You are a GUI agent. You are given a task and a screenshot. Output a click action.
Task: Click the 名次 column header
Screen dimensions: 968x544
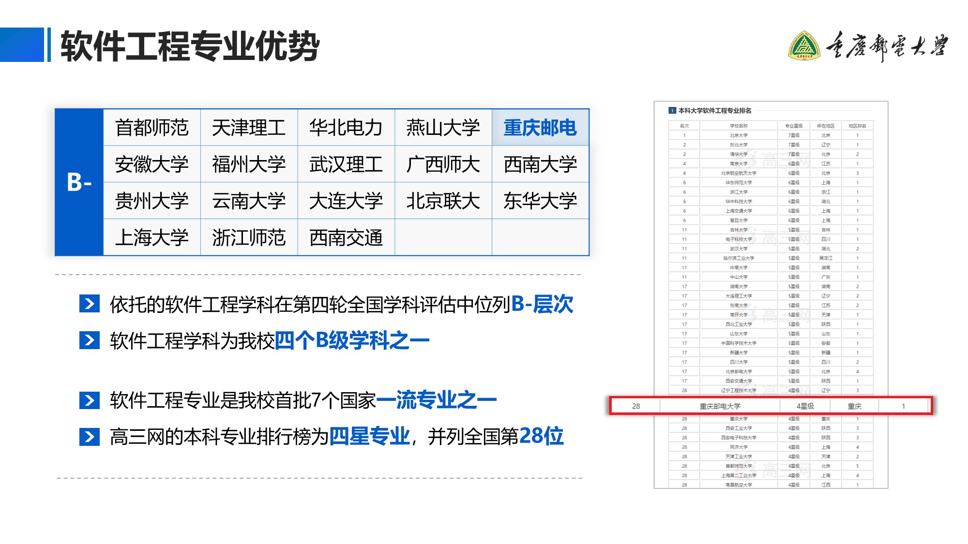684,126
